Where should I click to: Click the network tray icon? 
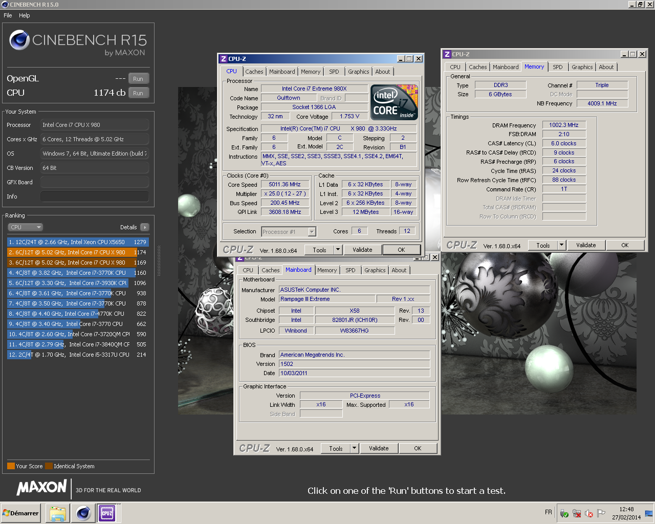click(x=577, y=513)
